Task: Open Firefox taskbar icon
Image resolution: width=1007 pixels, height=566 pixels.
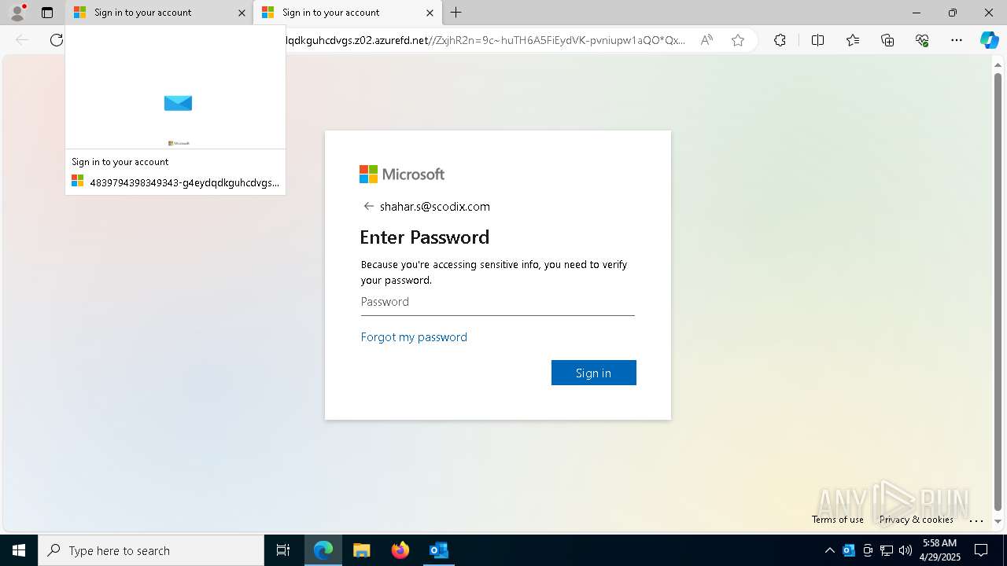Action: pyautogui.click(x=400, y=550)
